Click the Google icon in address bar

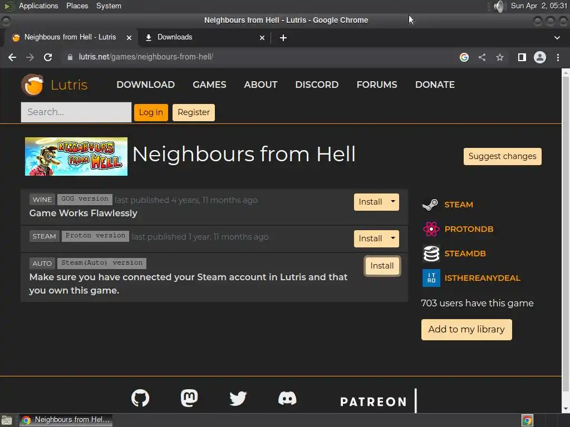point(464,57)
